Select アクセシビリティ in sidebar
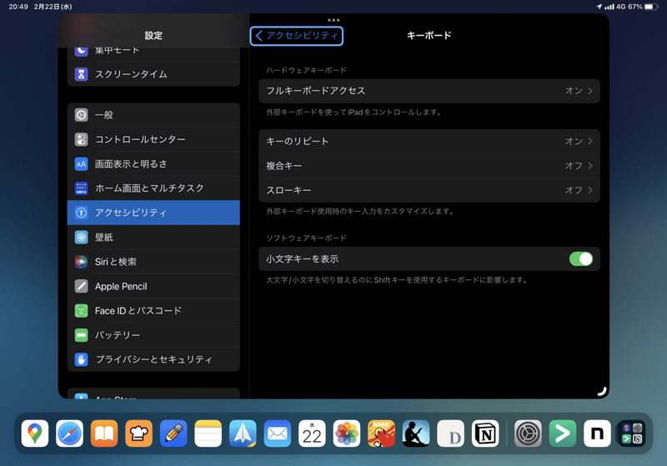Viewport: 667px width, 466px height. pos(153,213)
